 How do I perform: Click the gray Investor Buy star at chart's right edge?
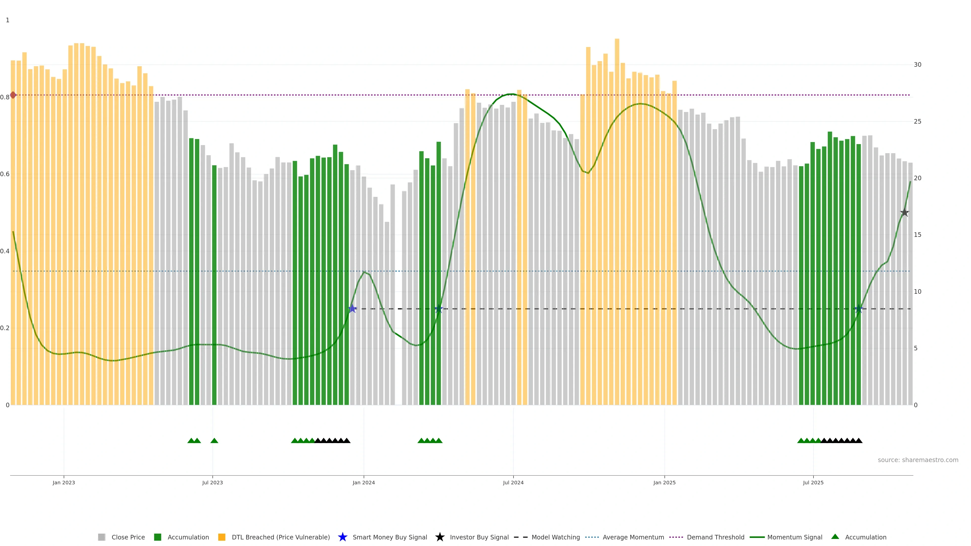click(x=904, y=213)
